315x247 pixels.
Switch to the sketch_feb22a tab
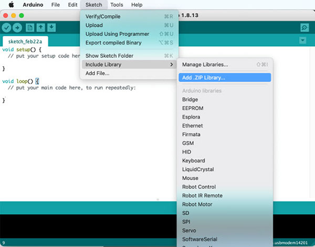pos(25,41)
